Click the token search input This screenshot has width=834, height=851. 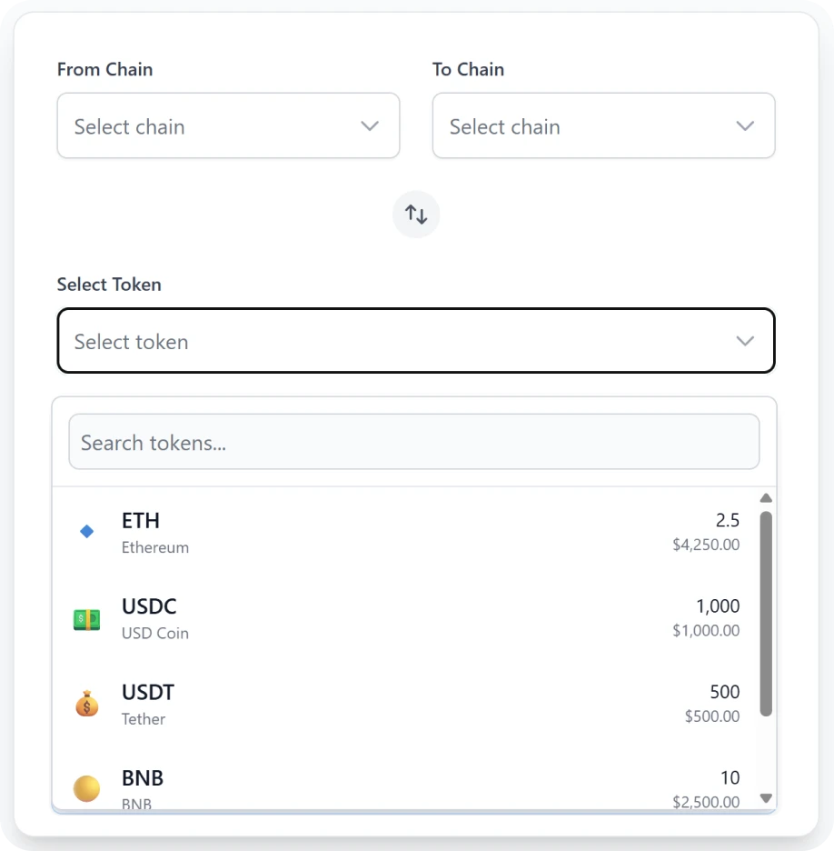[414, 442]
